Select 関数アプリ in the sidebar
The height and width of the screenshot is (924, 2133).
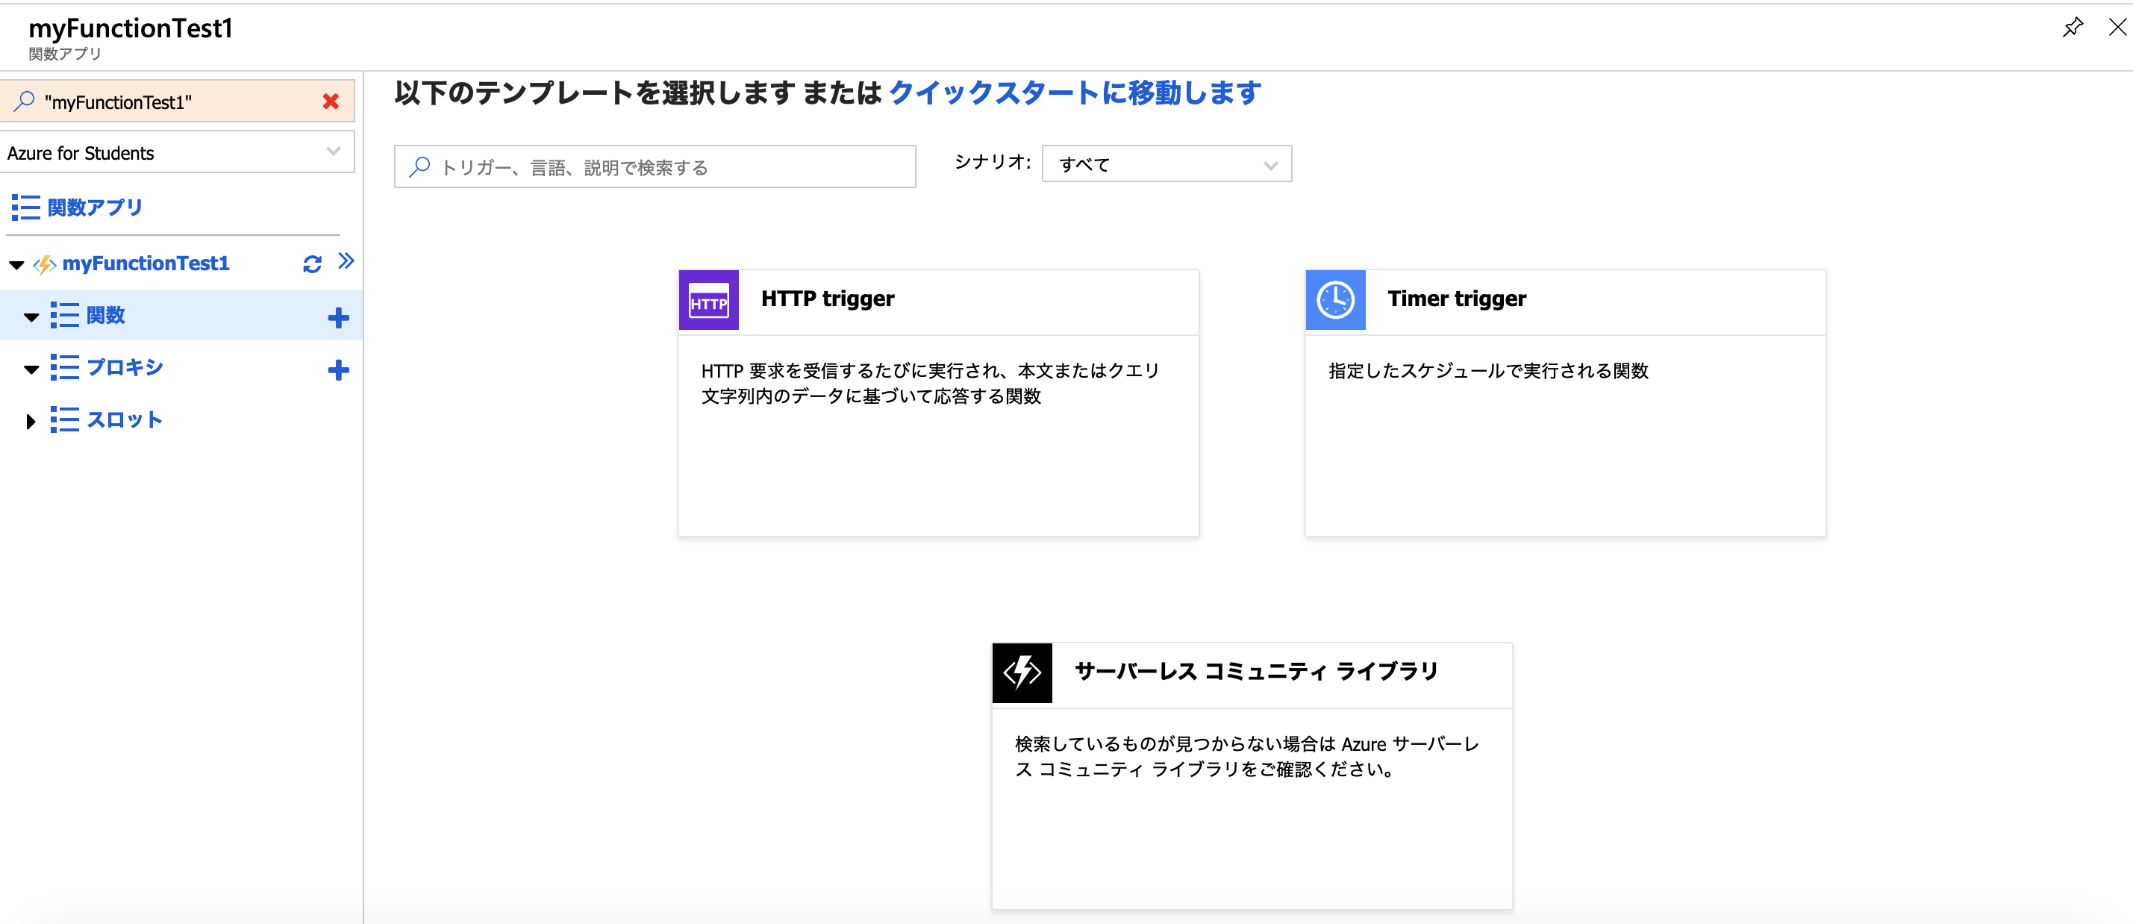[94, 207]
